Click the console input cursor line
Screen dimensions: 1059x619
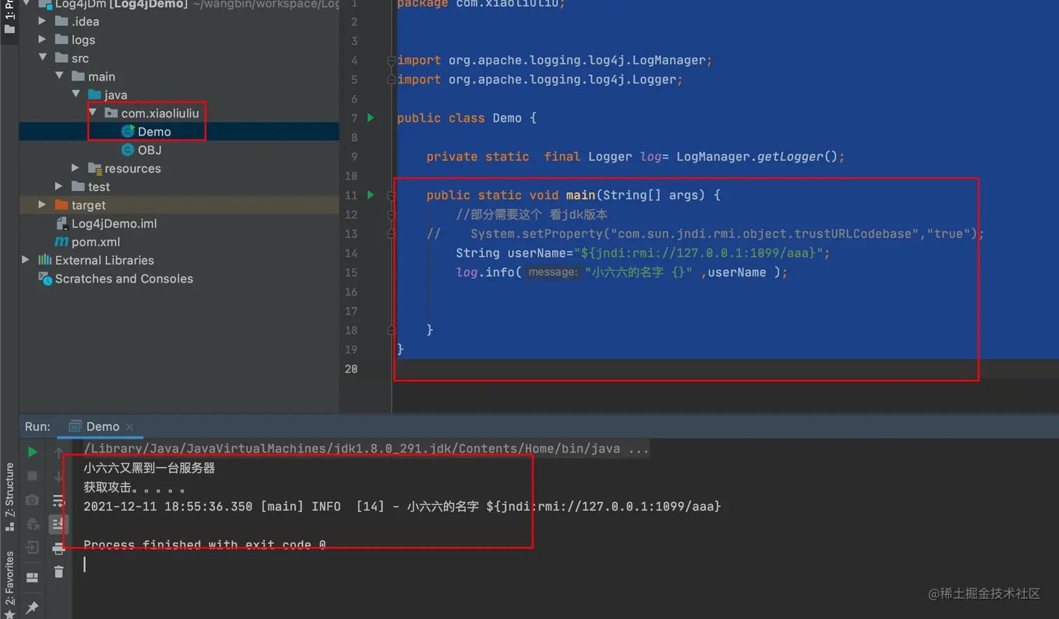click(85, 564)
